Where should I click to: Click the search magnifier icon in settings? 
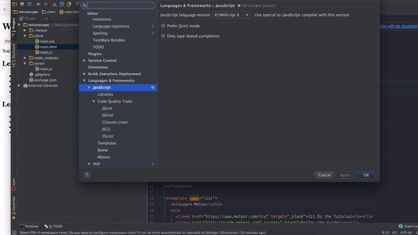(x=84, y=5)
